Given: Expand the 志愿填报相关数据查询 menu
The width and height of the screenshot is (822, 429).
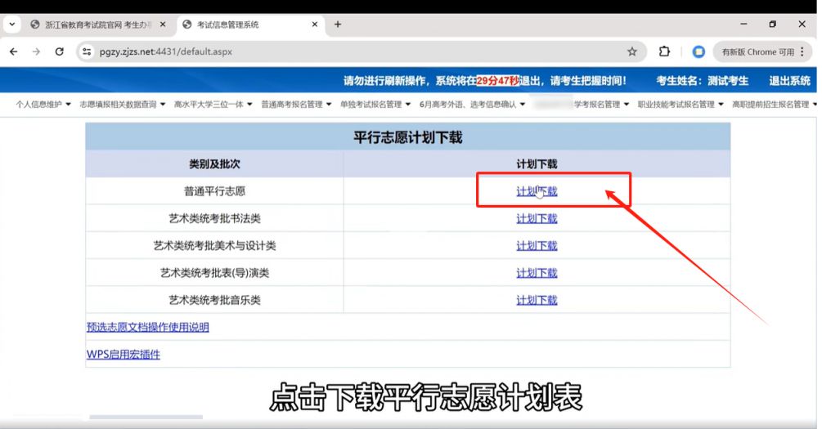Looking at the screenshot, I should pos(123,105).
